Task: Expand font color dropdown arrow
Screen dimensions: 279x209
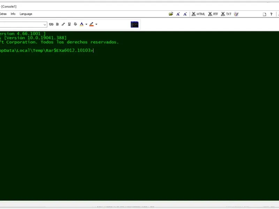Action: [86, 24]
